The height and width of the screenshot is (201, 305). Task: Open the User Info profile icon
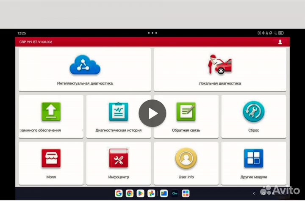(x=186, y=158)
